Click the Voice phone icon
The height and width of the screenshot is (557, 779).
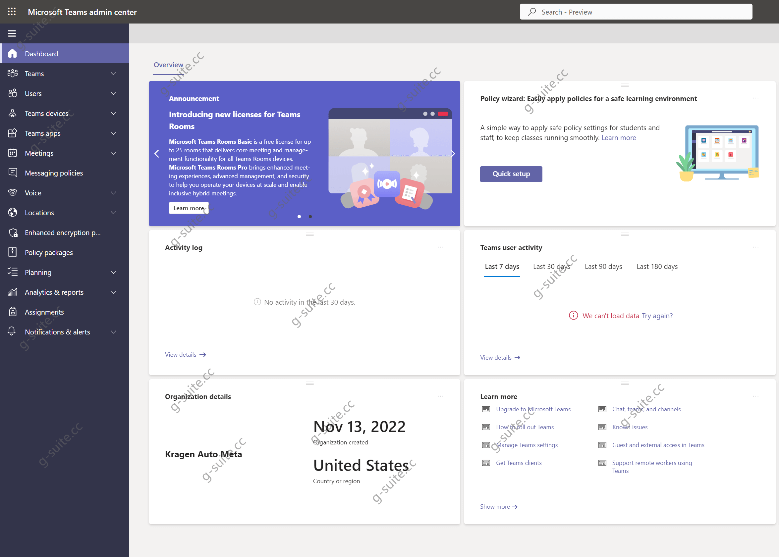12,192
